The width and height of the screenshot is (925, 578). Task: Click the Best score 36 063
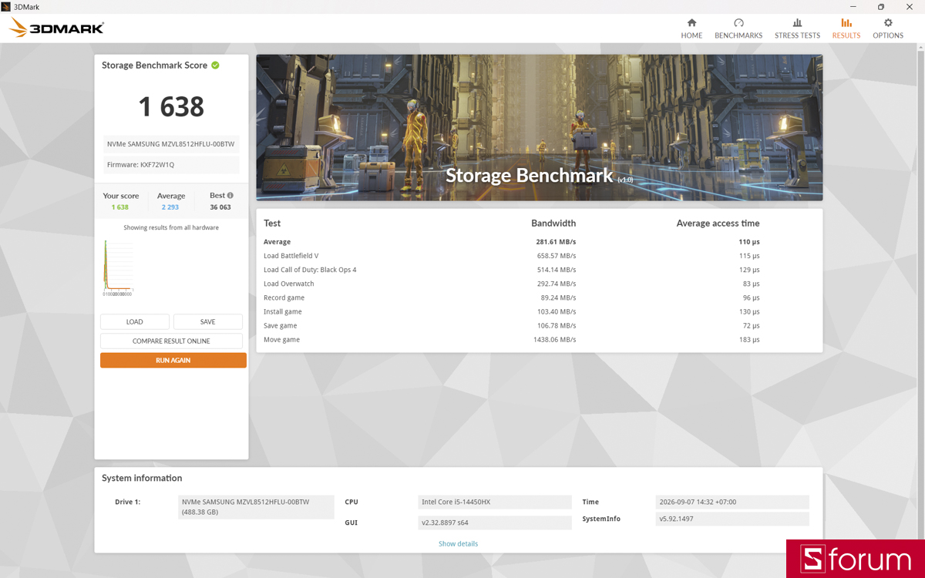pos(220,207)
